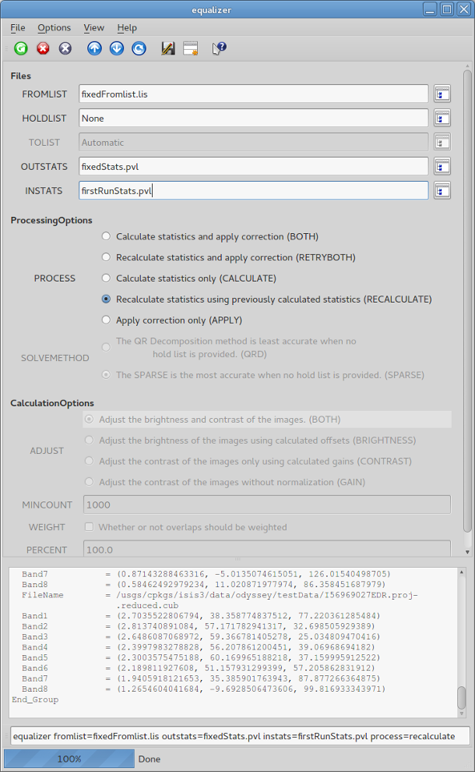Select the Calculate statistics only (CALCULATE) option

coord(107,278)
